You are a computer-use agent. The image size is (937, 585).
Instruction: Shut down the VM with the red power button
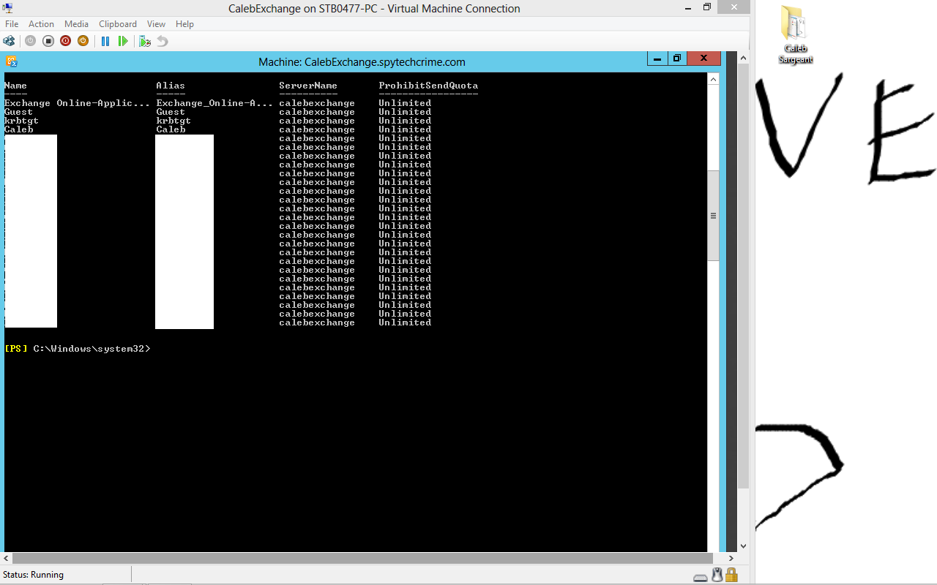65,41
